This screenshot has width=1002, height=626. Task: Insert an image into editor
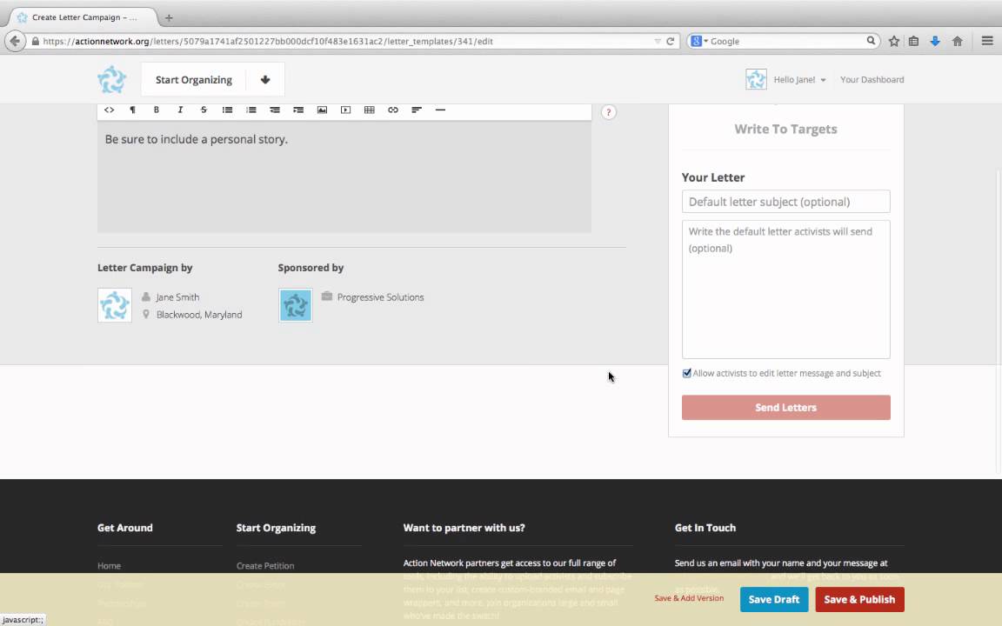pyautogui.click(x=322, y=110)
